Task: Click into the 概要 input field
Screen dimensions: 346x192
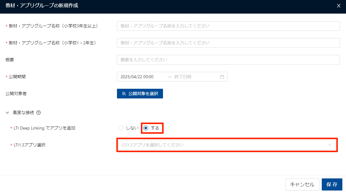Action: 228,60
